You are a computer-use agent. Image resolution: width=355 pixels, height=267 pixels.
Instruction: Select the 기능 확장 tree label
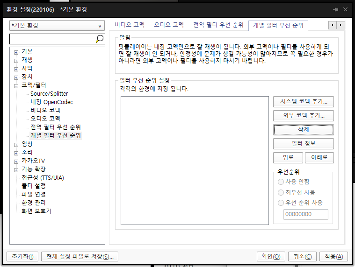(34, 169)
